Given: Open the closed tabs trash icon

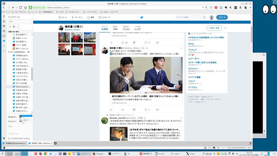Looking at the screenshot, I should click(250, 143).
